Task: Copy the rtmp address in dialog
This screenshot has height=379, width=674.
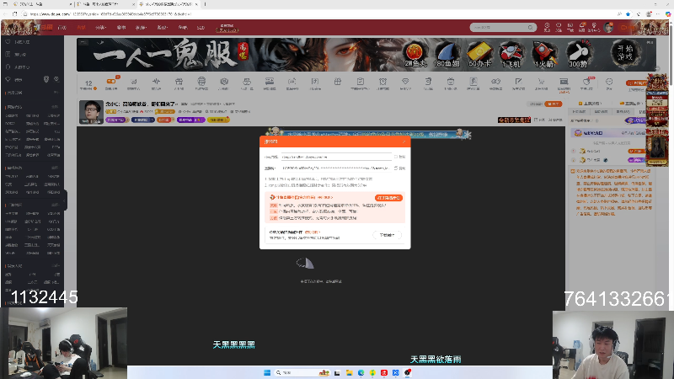Action: click(399, 157)
